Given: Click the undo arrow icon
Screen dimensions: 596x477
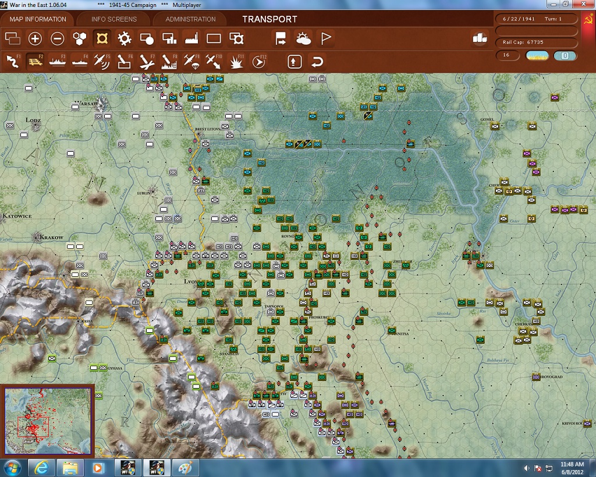Looking at the screenshot, I should coord(317,62).
